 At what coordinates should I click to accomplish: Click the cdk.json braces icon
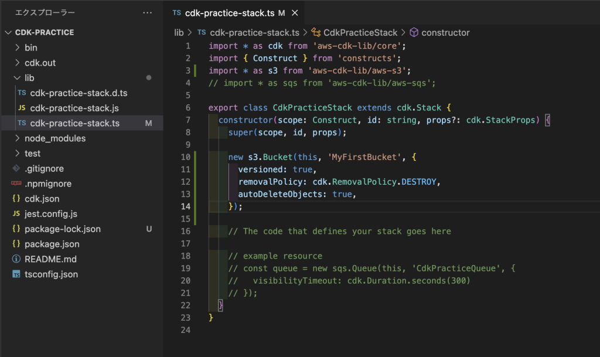point(16,199)
